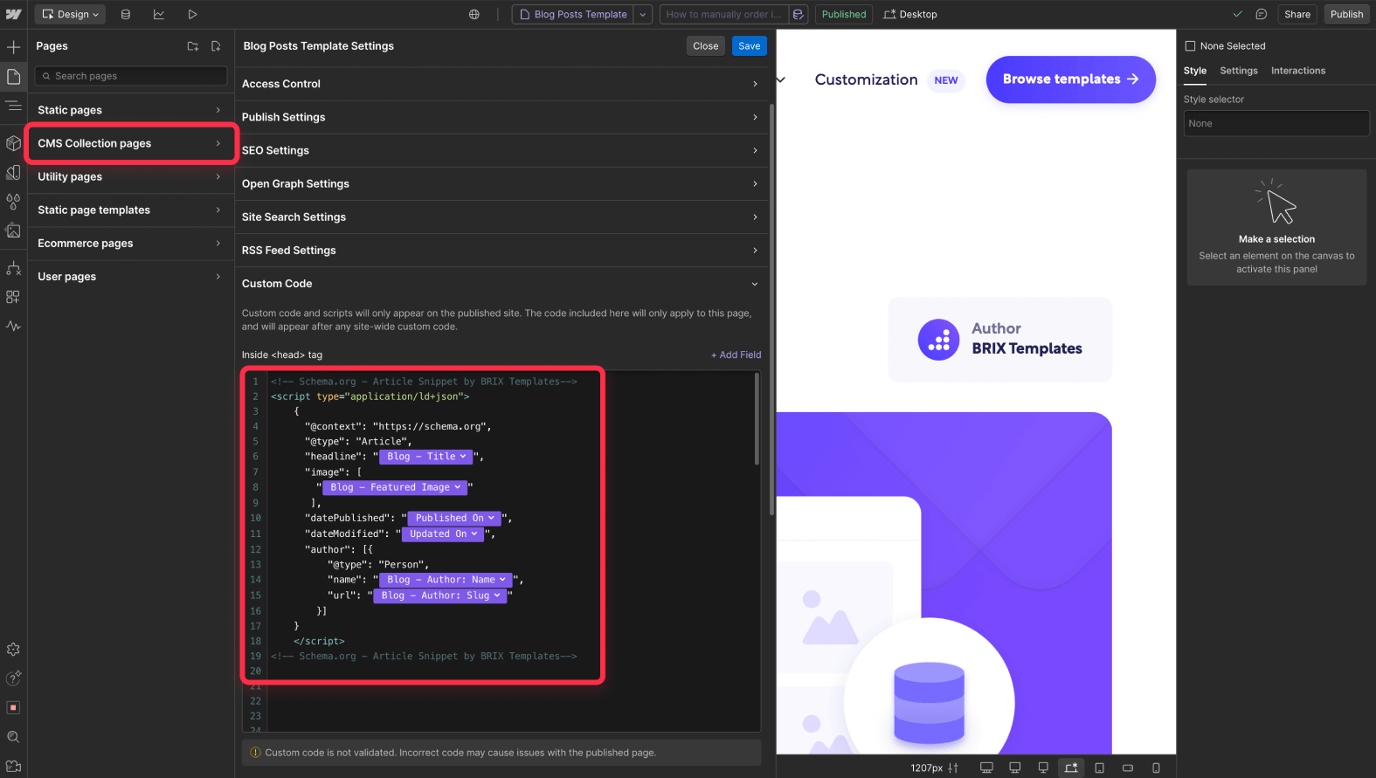Screen dimensions: 1376x778
Task: Save the page settings
Action: pos(750,46)
